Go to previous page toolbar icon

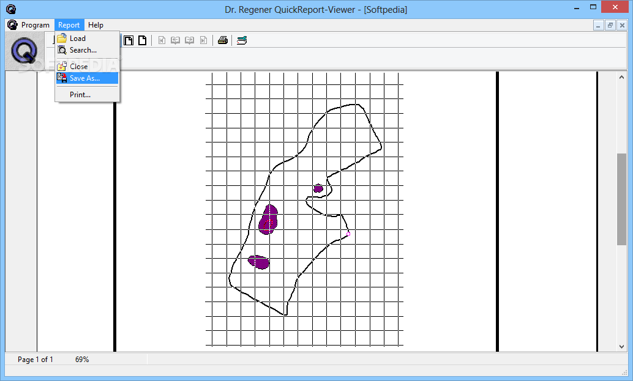click(x=175, y=40)
